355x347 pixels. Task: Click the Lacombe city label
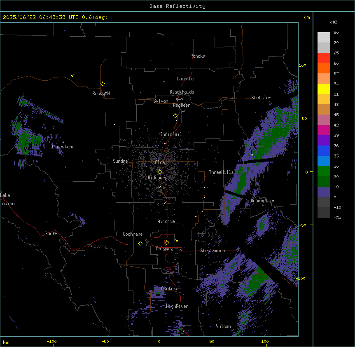point(185,79)
